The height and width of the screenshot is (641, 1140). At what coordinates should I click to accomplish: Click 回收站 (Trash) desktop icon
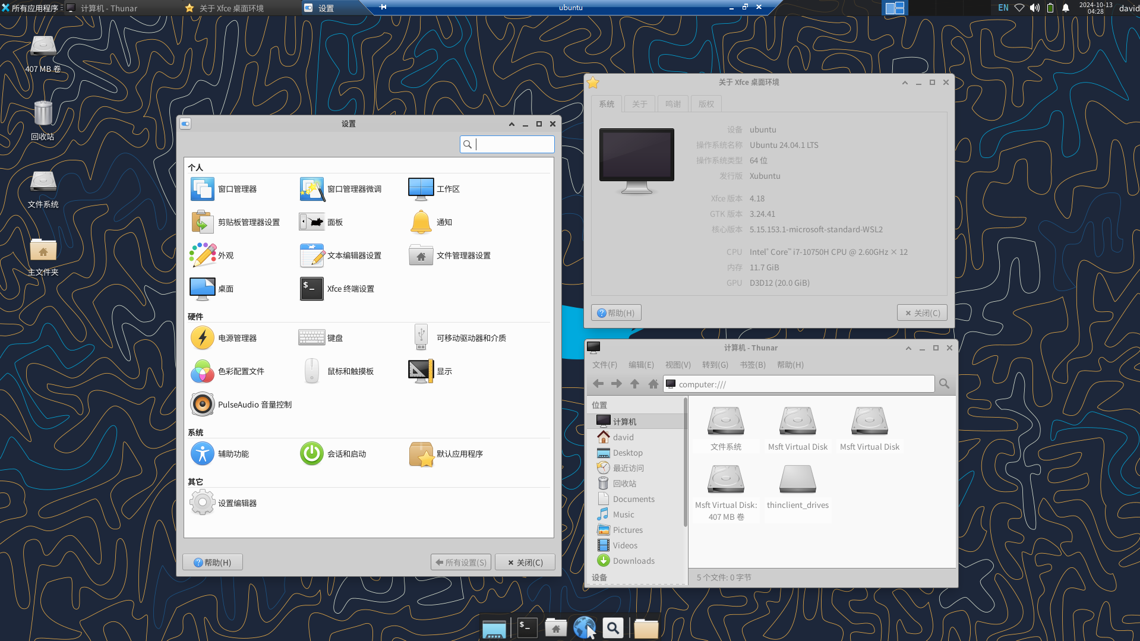click(x=43, y=120)
